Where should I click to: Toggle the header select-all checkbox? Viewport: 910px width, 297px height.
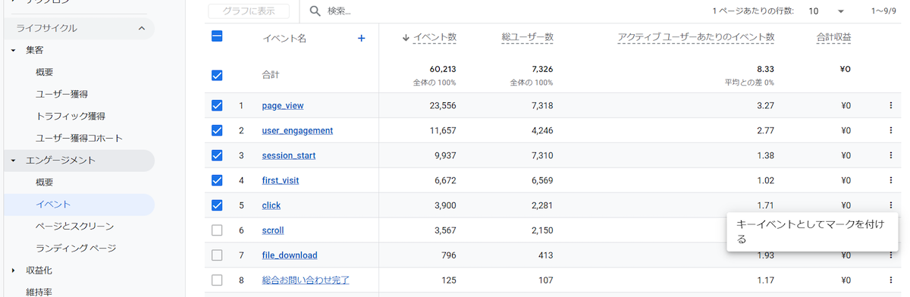pyautogui.click(x=217, y=36)
